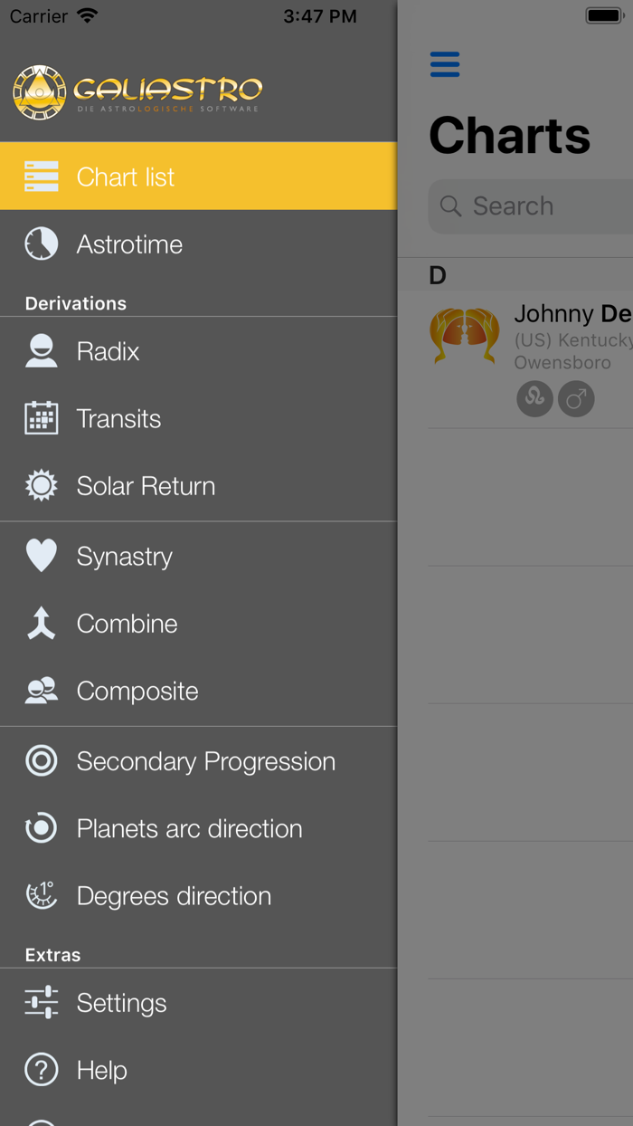633x1126 pixels.
Task: Click the Composite two-people icon
Action: [x=42, y=692]
